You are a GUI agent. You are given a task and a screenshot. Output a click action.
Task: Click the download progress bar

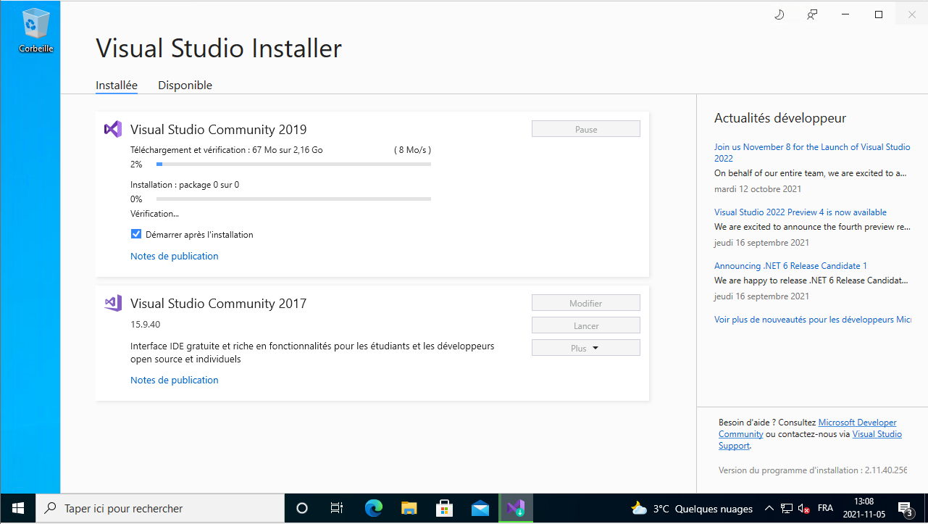pos(293,165)
